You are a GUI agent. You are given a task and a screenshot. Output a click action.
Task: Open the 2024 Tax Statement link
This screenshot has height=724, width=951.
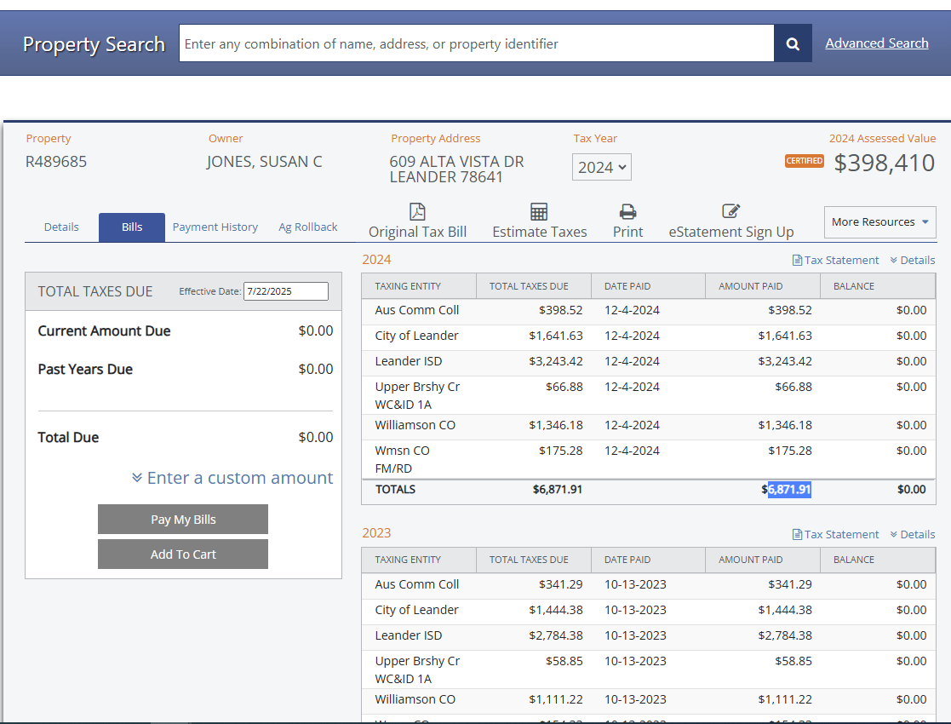(x=835, y=261)
